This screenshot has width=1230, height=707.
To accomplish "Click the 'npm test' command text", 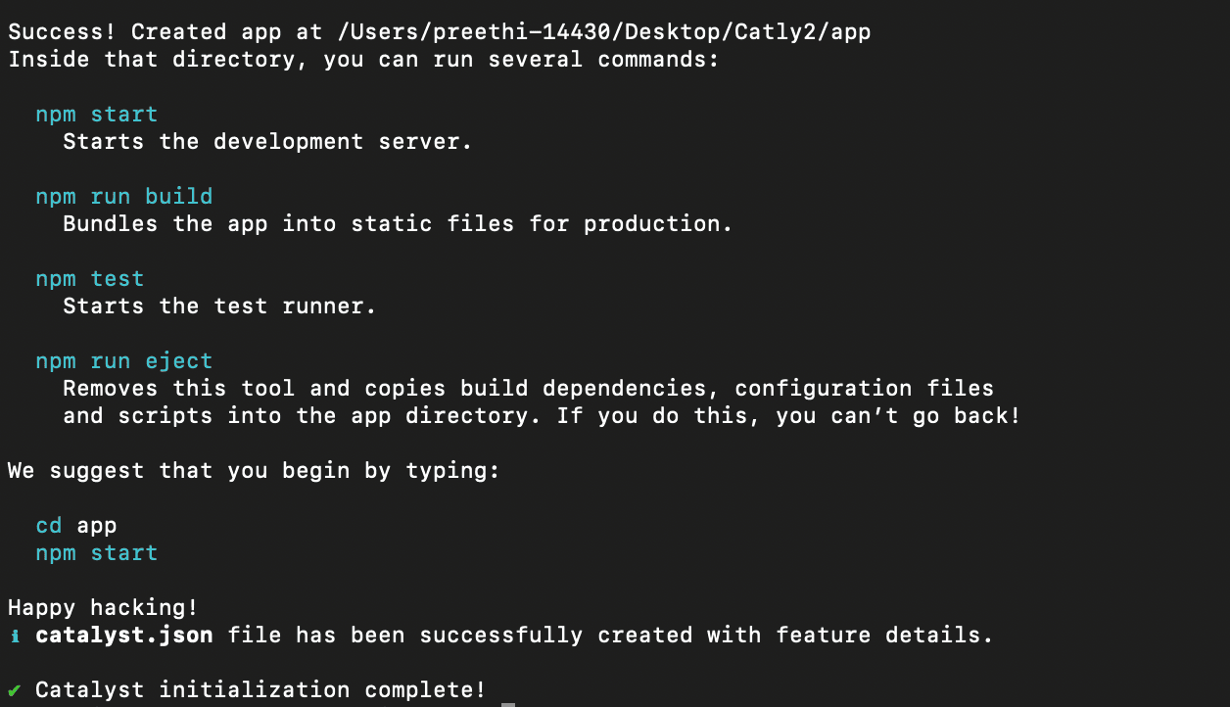I will [89, 279].
